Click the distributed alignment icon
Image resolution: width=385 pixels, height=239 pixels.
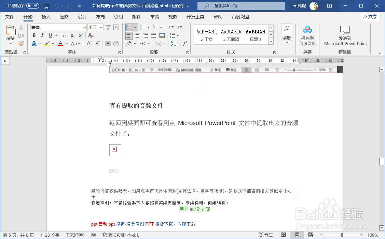point(162,35)
